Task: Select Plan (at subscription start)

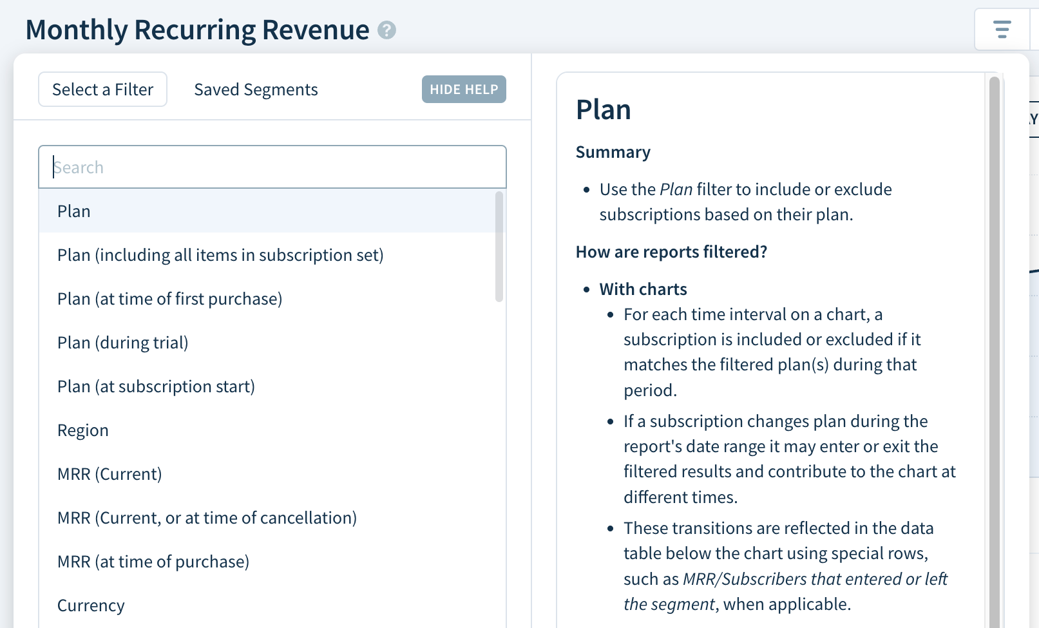Action: click(x=155, y=386)
